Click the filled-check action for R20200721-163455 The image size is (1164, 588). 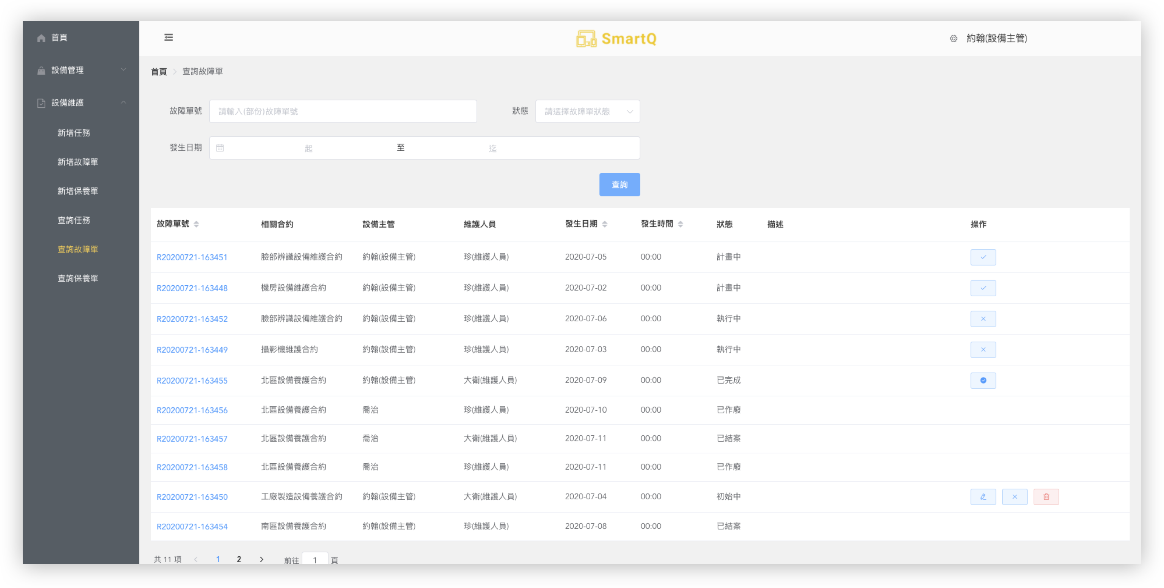point(983,381)
